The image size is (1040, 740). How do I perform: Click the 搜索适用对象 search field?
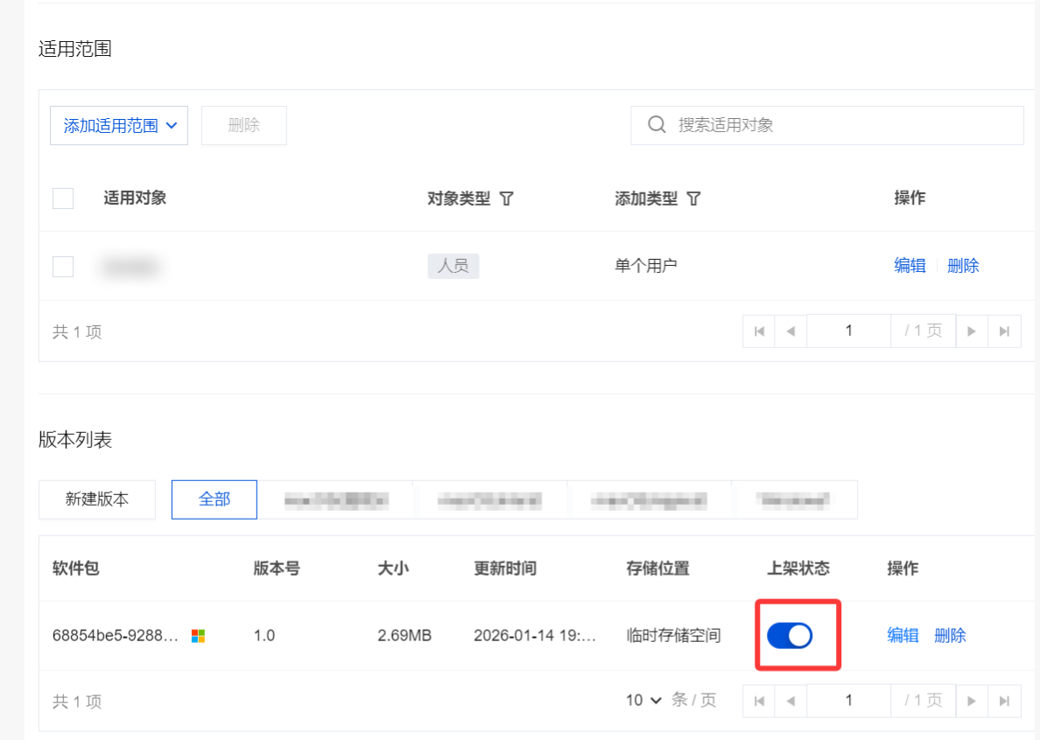tap(840, 125)
